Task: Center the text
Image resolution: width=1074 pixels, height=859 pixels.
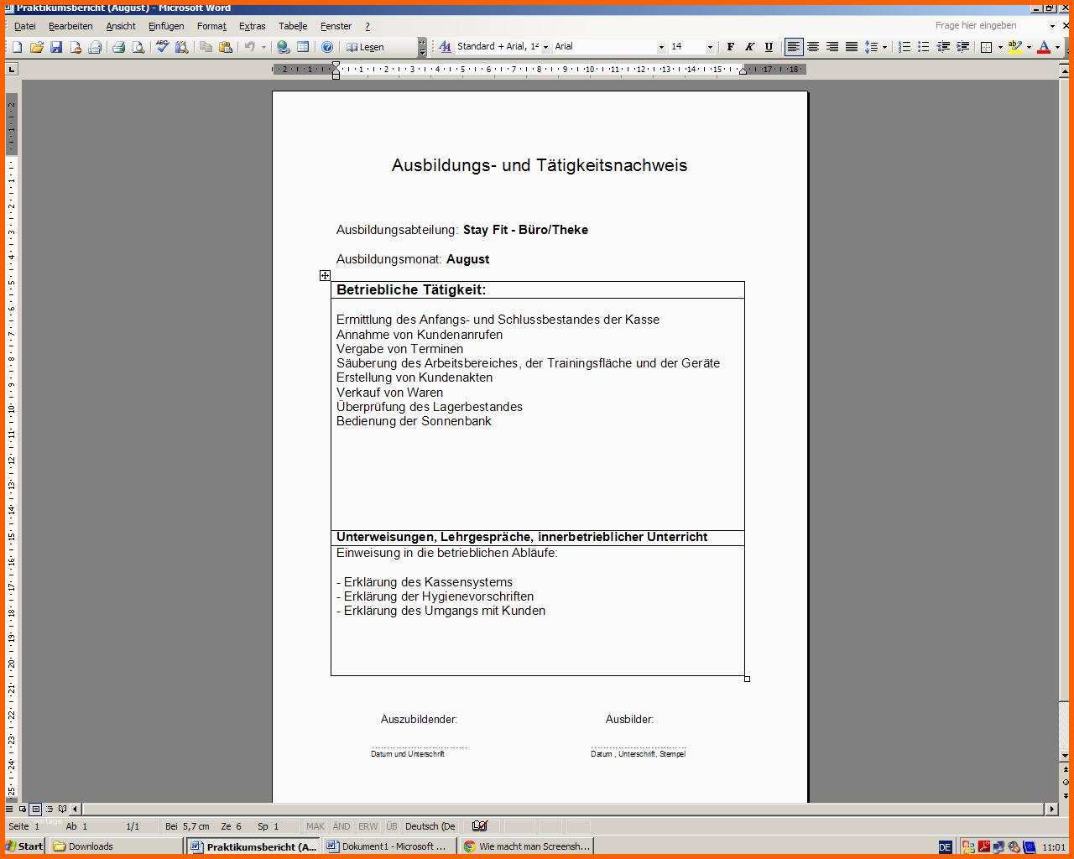Action: pyautogui.click(x=812, y=47)
